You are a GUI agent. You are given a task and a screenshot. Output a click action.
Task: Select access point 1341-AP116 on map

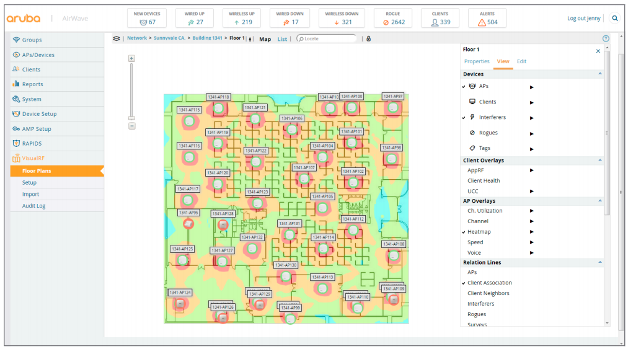point(189,157)
